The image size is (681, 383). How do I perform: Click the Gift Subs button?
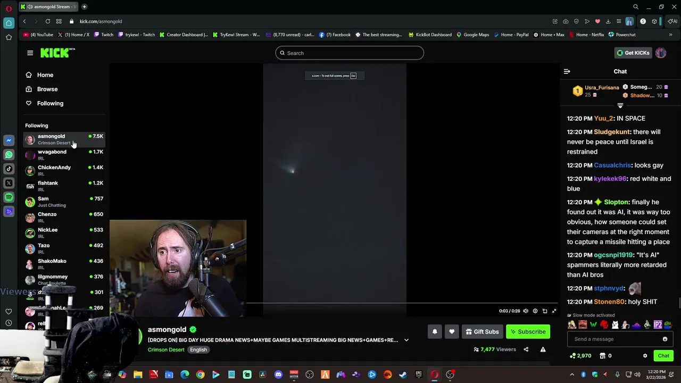click(x=482, y=331)
